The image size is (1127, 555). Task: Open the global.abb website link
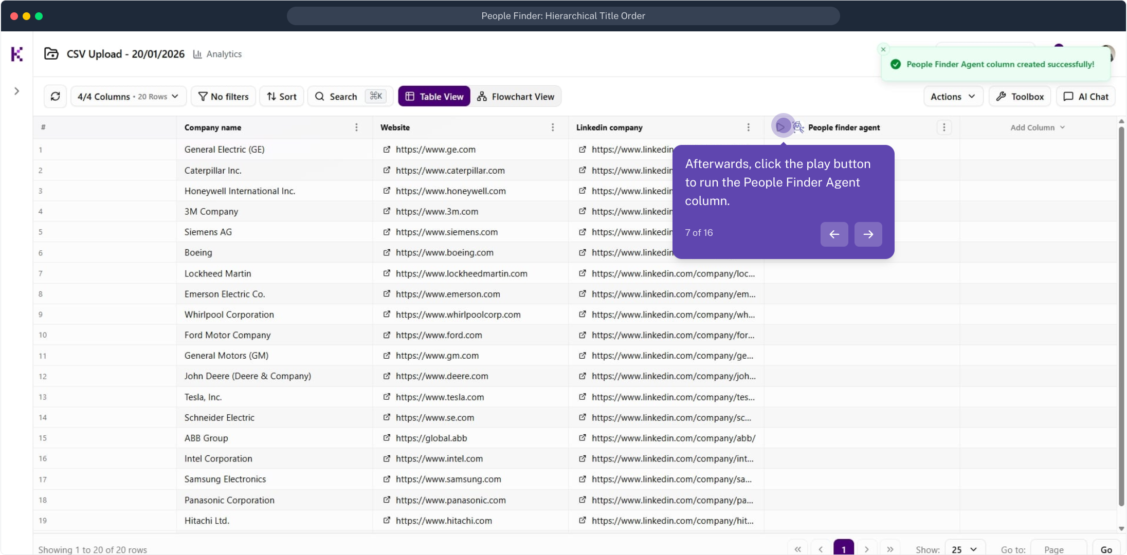[x=431, y=438]
